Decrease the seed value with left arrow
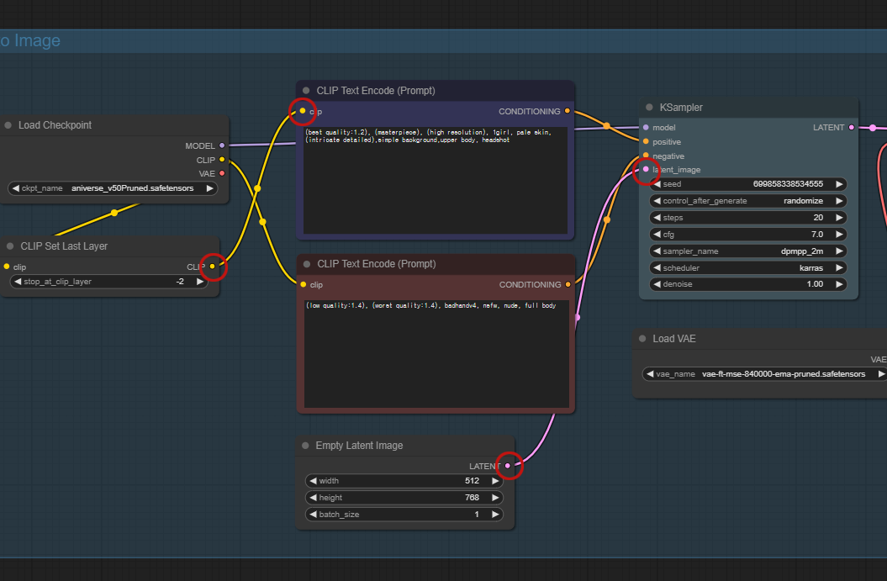Image resolution: width=887 pixels, height=581 pixels. [x=657, y=184]
